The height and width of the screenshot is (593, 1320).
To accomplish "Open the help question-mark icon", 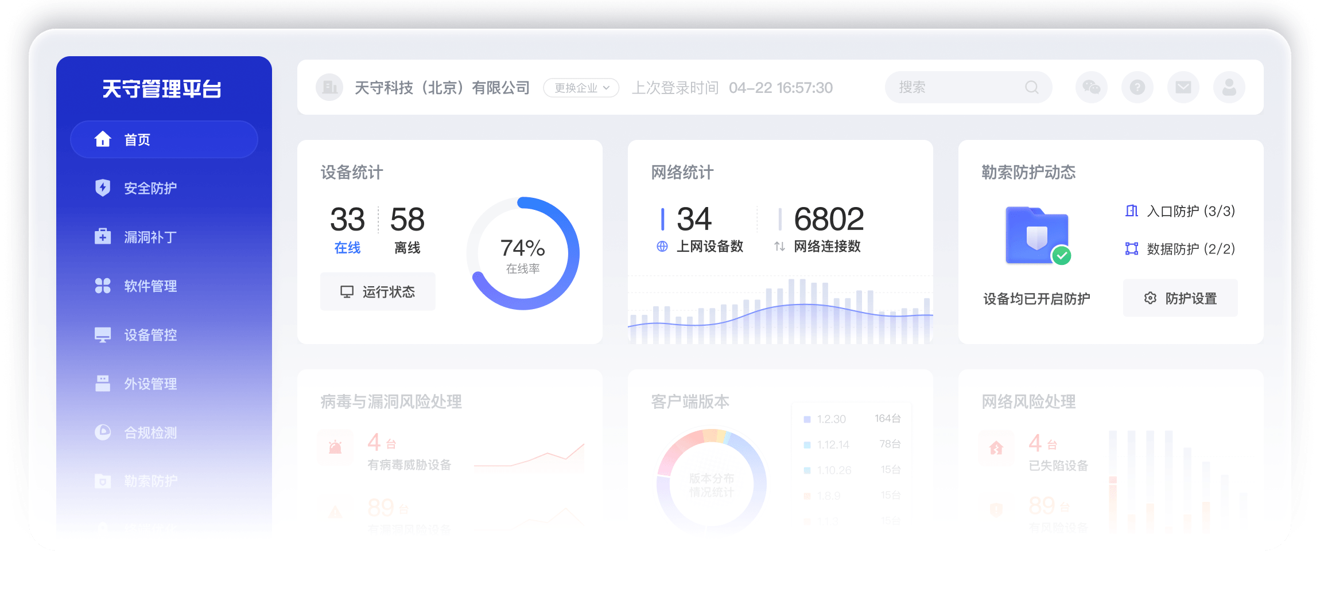I will click(x=1137, y=87).
